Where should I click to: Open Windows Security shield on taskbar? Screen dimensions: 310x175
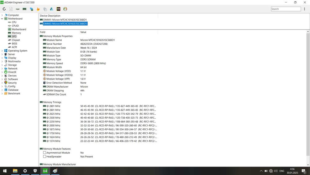35,171
